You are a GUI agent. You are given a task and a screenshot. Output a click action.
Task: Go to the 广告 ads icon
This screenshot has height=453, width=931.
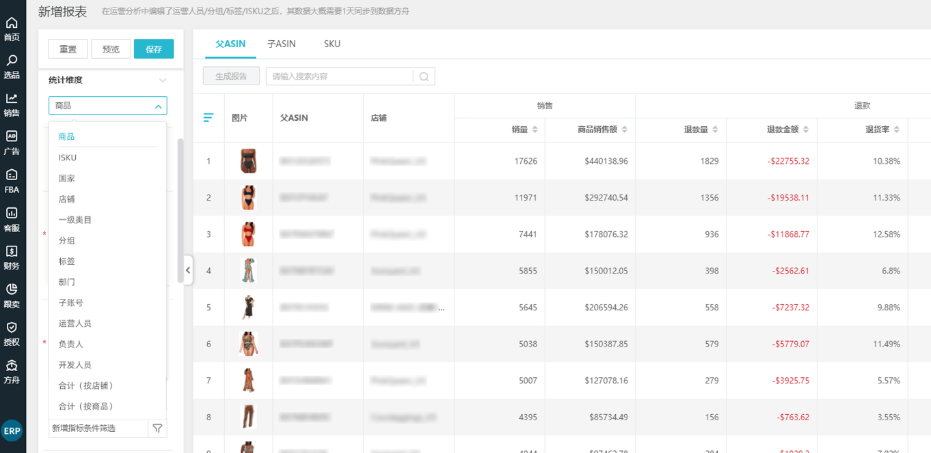(12, 138)
